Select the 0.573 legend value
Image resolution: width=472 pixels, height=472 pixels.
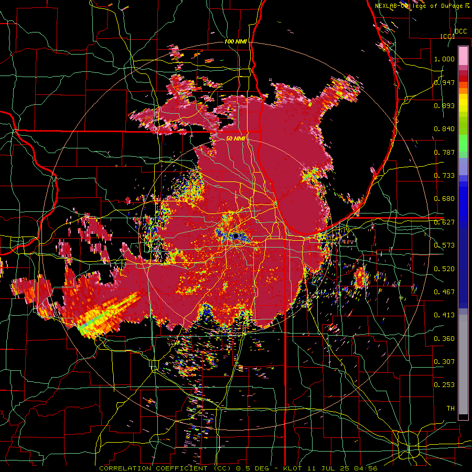(x=444, y=245)
